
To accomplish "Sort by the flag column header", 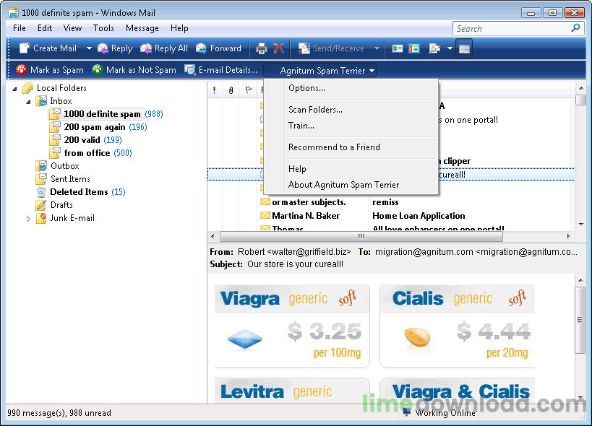I will (249, 90).
